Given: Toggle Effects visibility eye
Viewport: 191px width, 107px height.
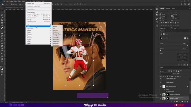Looking at the screenshot, I should (164, 89).
